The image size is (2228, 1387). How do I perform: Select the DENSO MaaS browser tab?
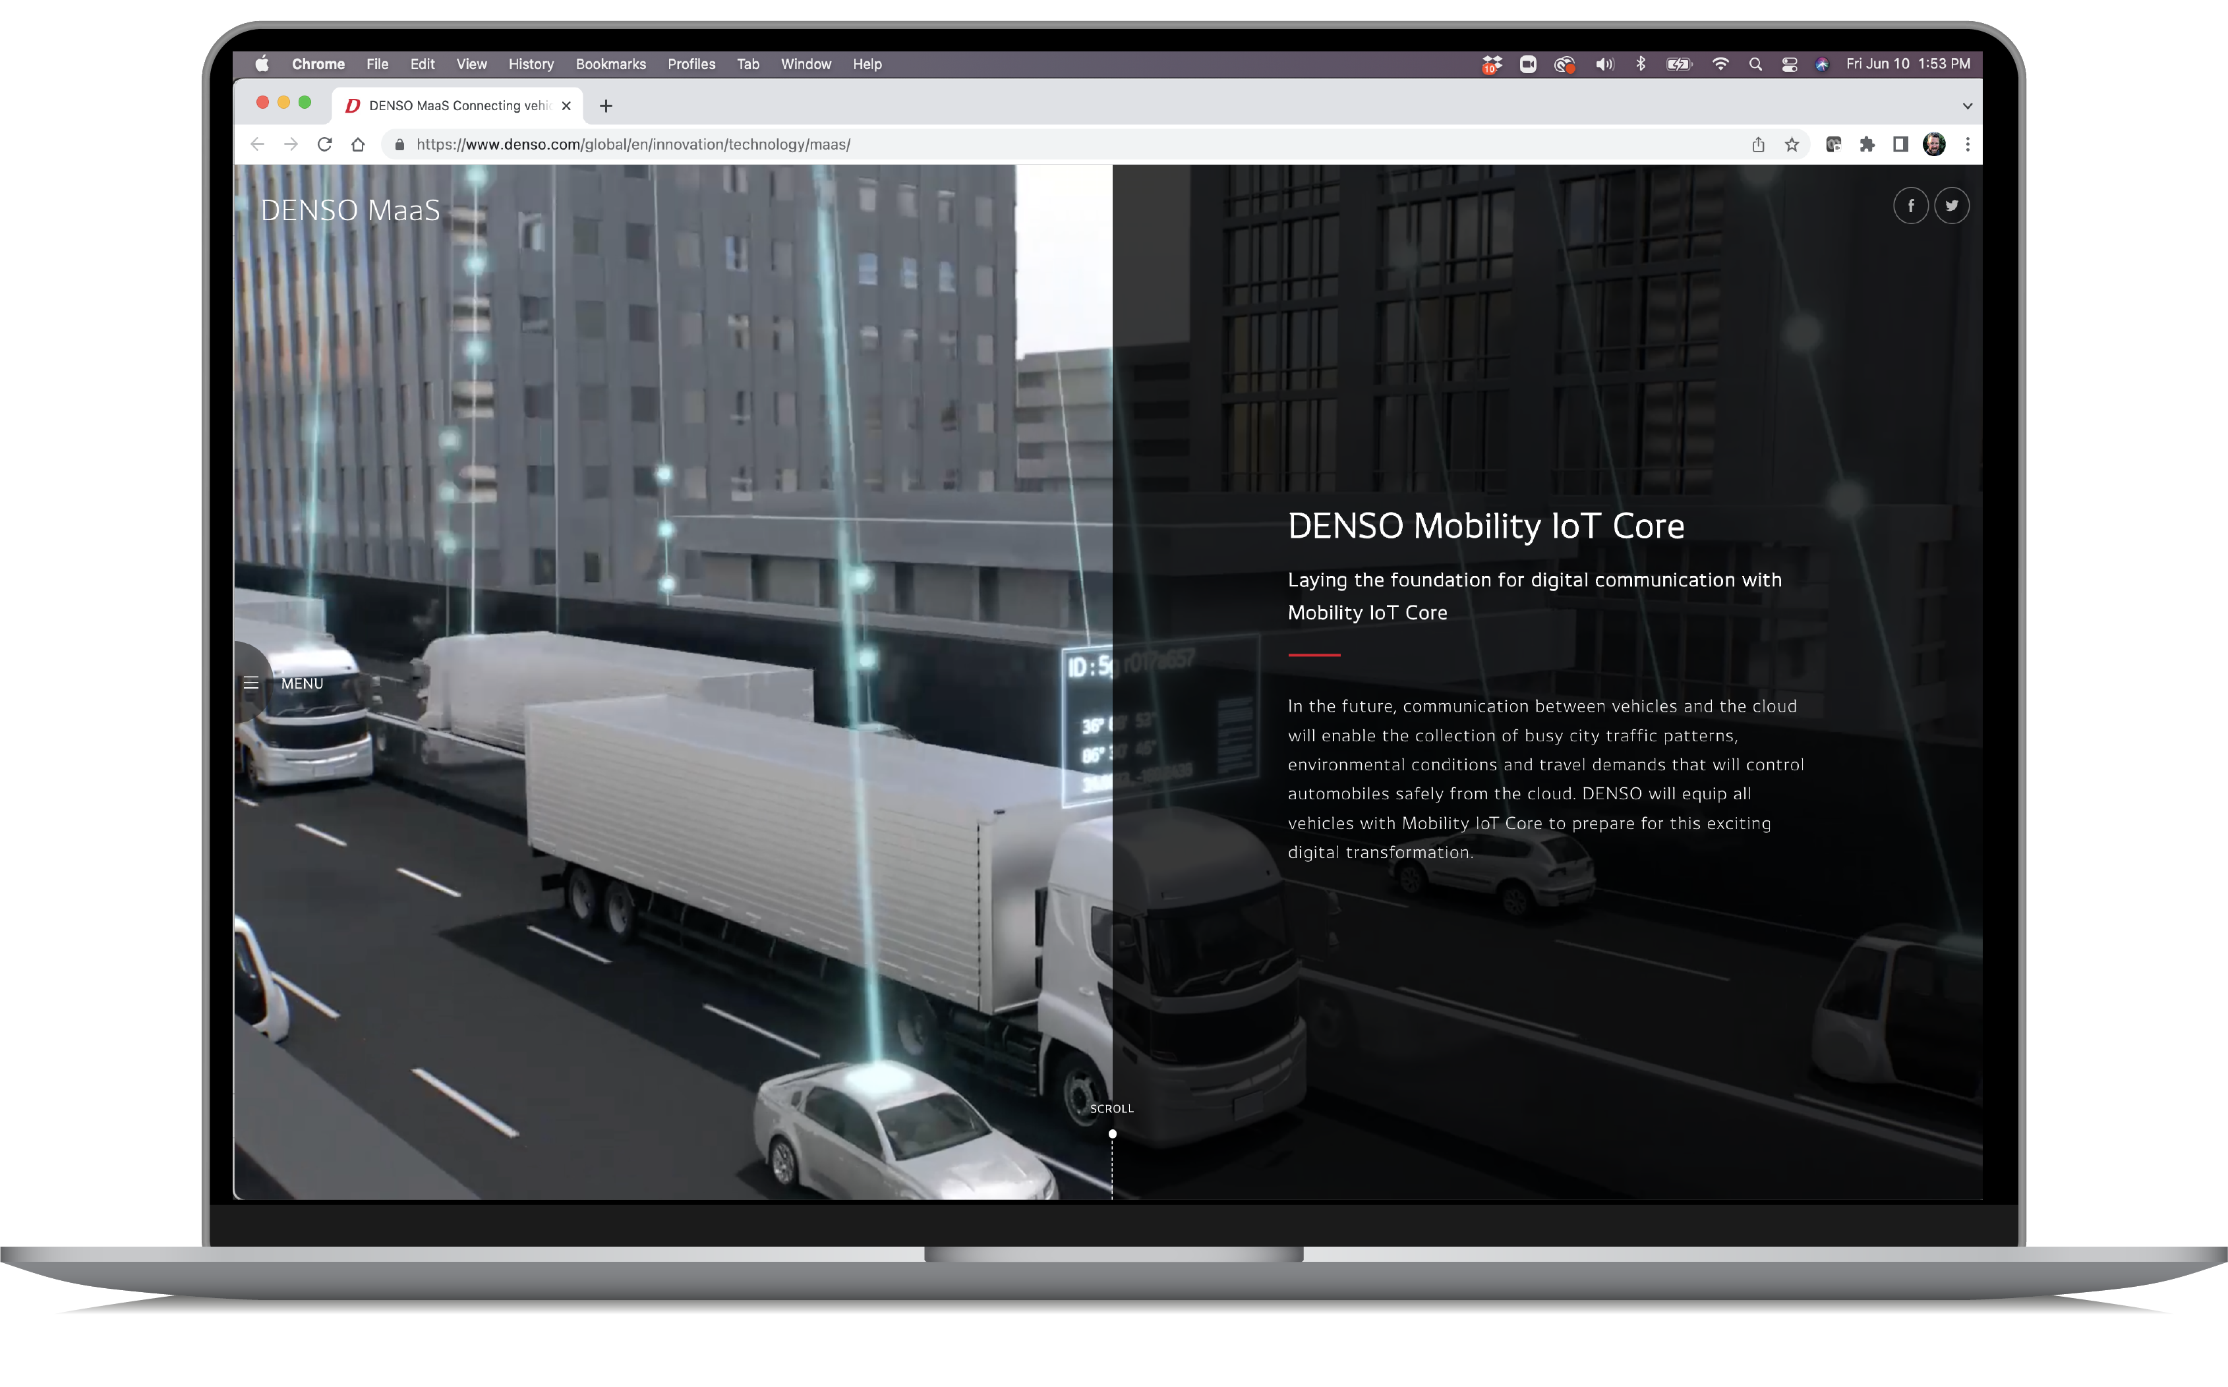point(457,105)
